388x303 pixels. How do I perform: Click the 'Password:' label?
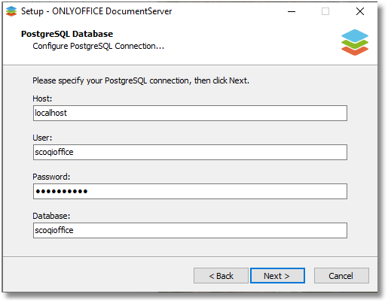(51, 177)
